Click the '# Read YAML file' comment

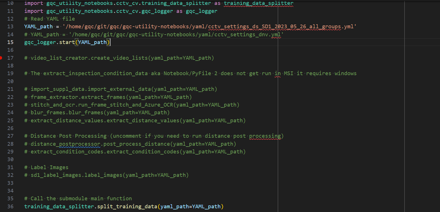[49, 19]
